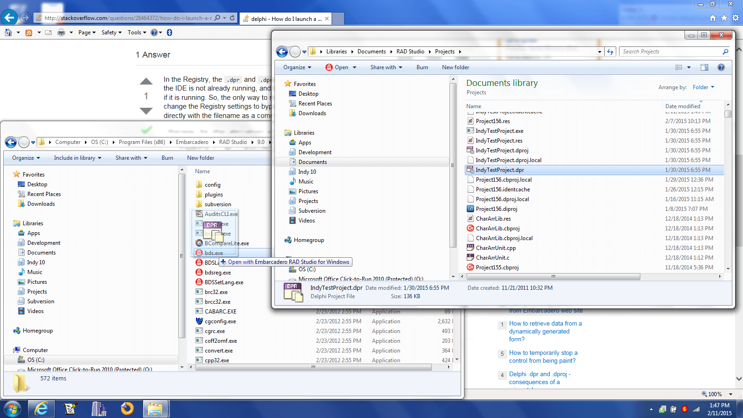Open Subversion library in Projects navigation pane
The height and width of the screenshot is (418, 743).
click(x=312, y=211)
